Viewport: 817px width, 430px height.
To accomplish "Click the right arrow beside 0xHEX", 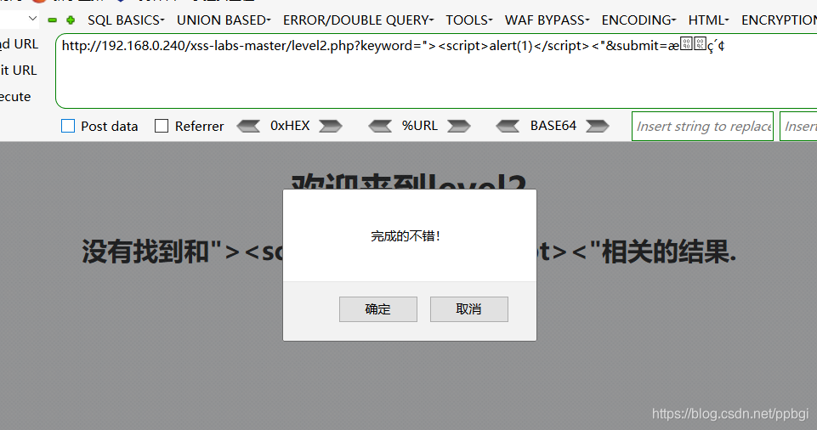I will [331, 126].
